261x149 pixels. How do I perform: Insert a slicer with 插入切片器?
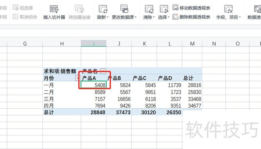(54, 12)
